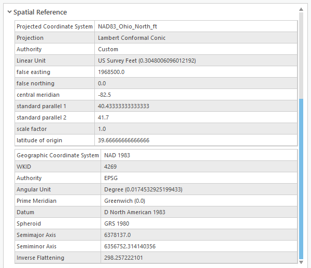
Task: Click the Lambert Conformal Conic projection value
Action: pos(132,38)
